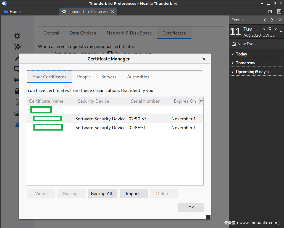
Task: Click Backup All... button
Action: tap(103, 193)
